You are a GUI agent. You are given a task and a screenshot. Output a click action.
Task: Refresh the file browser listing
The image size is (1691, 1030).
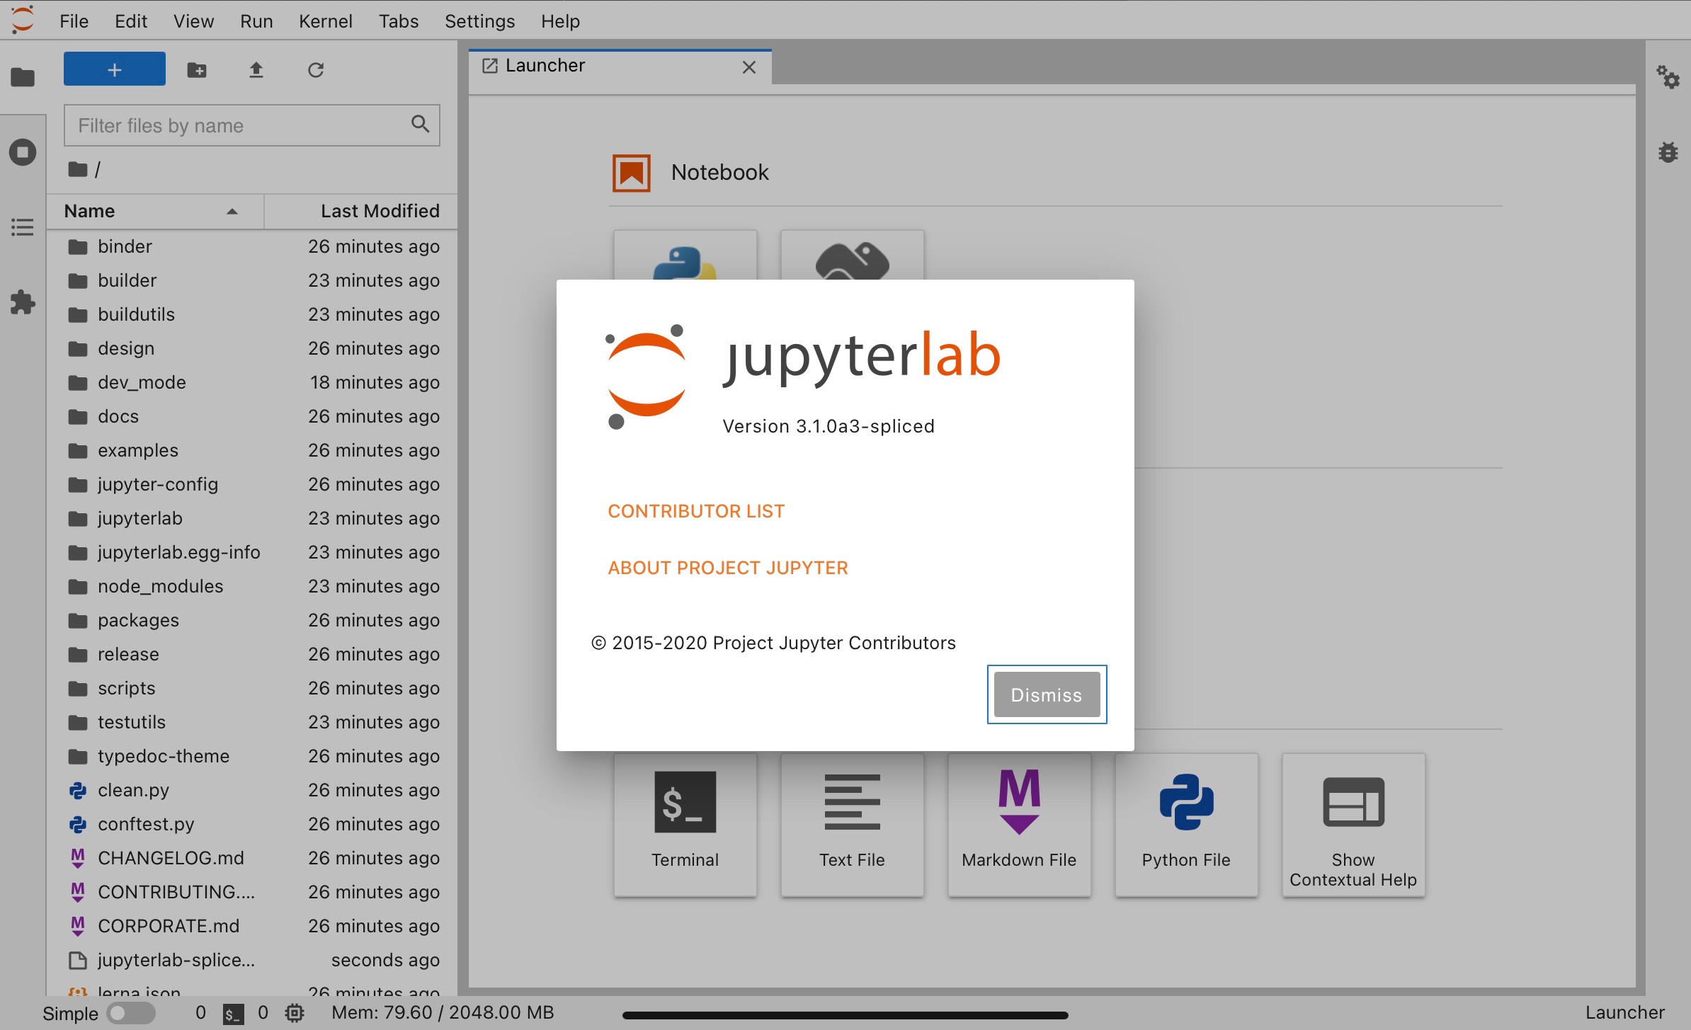315,69
